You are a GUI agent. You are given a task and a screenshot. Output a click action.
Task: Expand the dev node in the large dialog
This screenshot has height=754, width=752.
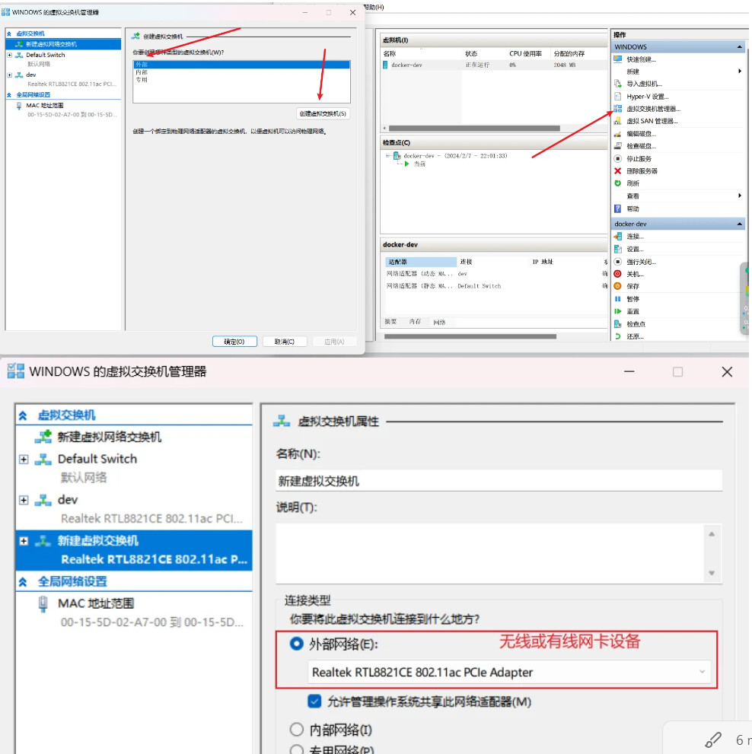(24, 500)
